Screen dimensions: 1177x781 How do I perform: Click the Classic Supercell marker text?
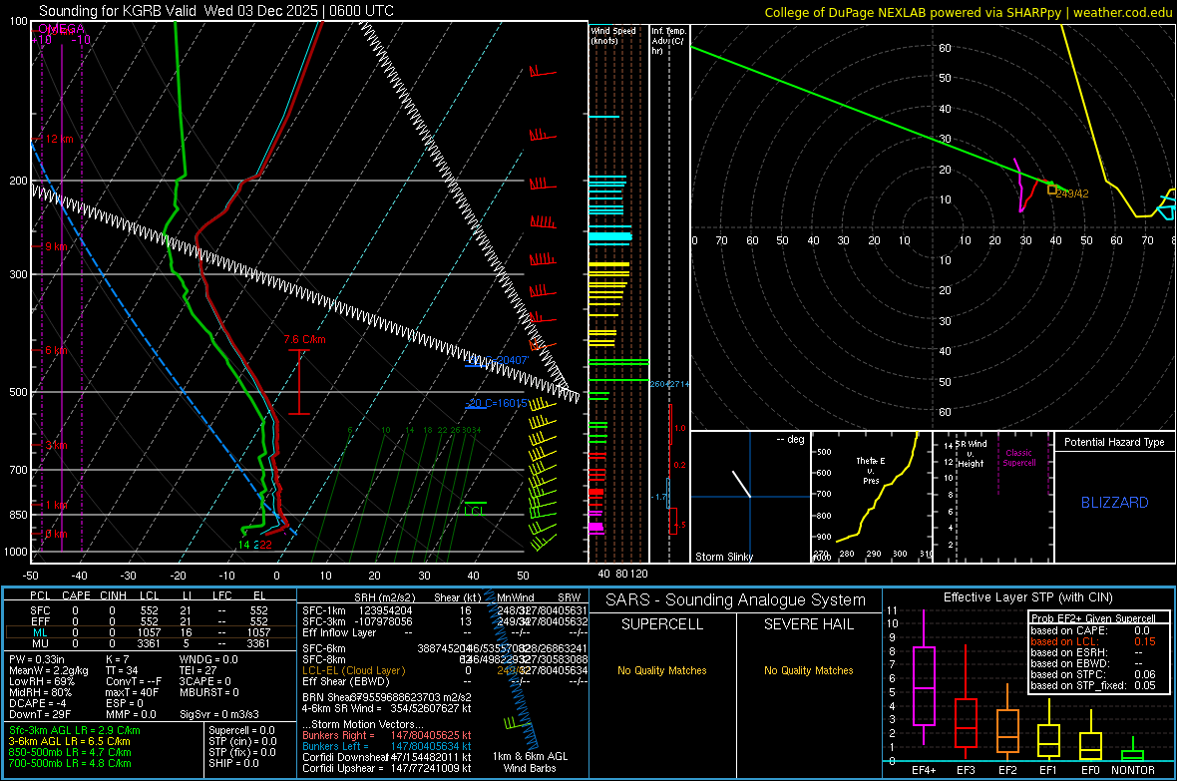tap(1018, 458)
